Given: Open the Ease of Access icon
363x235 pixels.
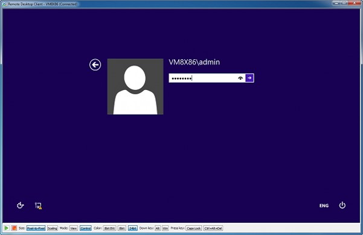Looking at the screenshot, I should 21,205.
